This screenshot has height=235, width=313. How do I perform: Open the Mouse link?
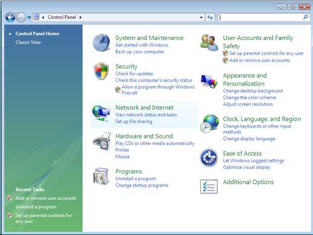(x=122, y=157)
